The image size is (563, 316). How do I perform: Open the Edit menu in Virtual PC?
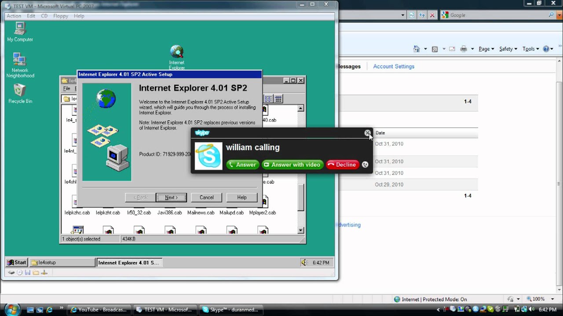(31, 16)
